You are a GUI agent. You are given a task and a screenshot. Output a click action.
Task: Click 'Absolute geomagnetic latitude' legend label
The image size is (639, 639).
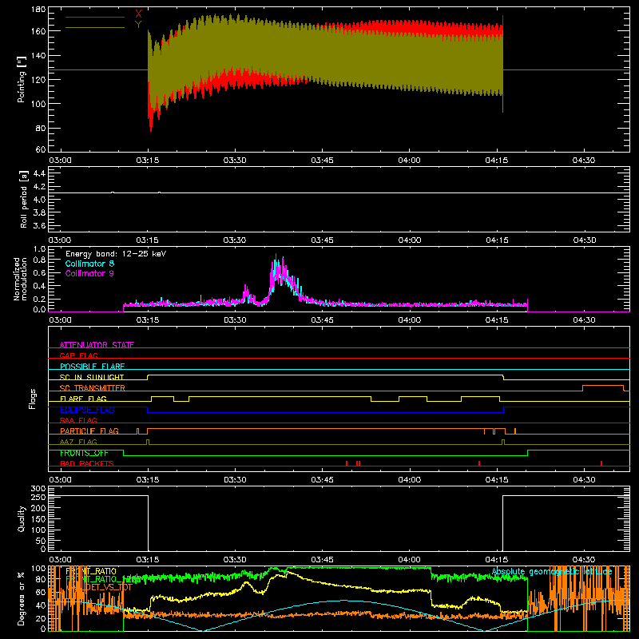[x=552, y=571]
